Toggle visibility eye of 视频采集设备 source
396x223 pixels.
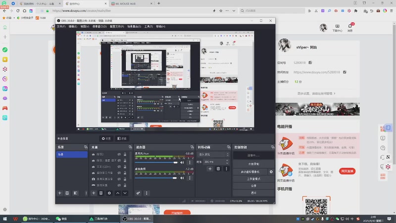[x=119, y=179]
